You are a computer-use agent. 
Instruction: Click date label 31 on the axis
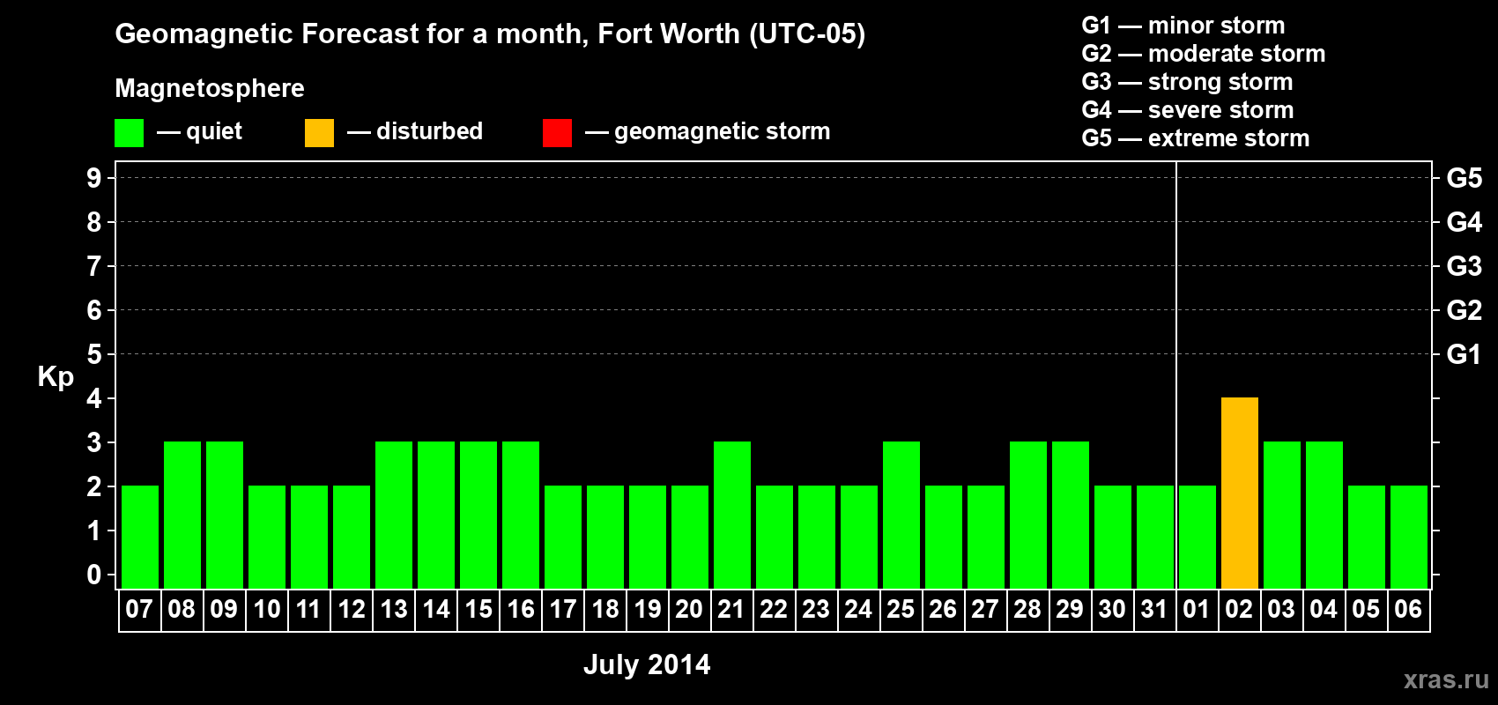click(1154, 609)
